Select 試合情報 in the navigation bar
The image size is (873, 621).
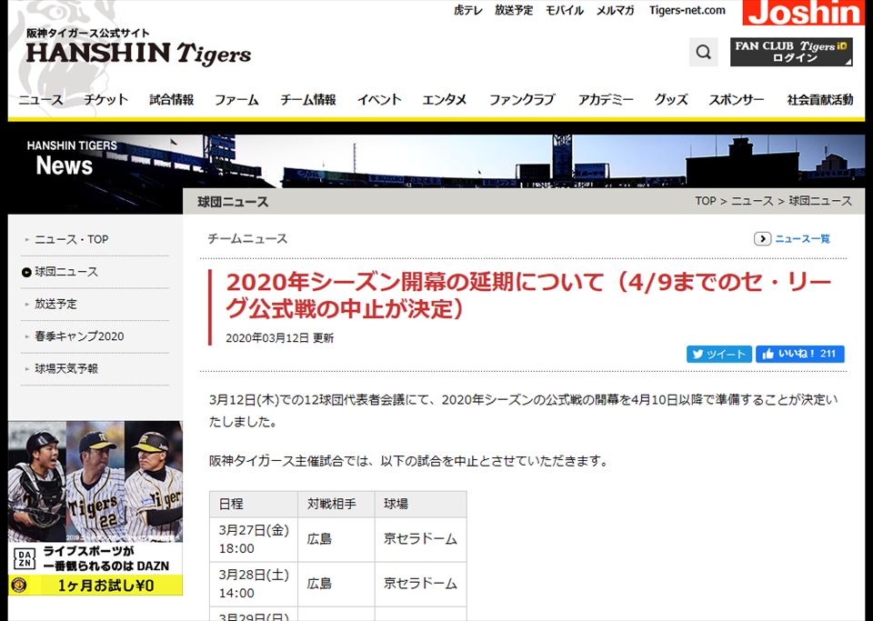pos(172,100)
